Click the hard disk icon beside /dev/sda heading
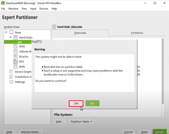Viewport: 169px width, 134px height. coord(54,27)
